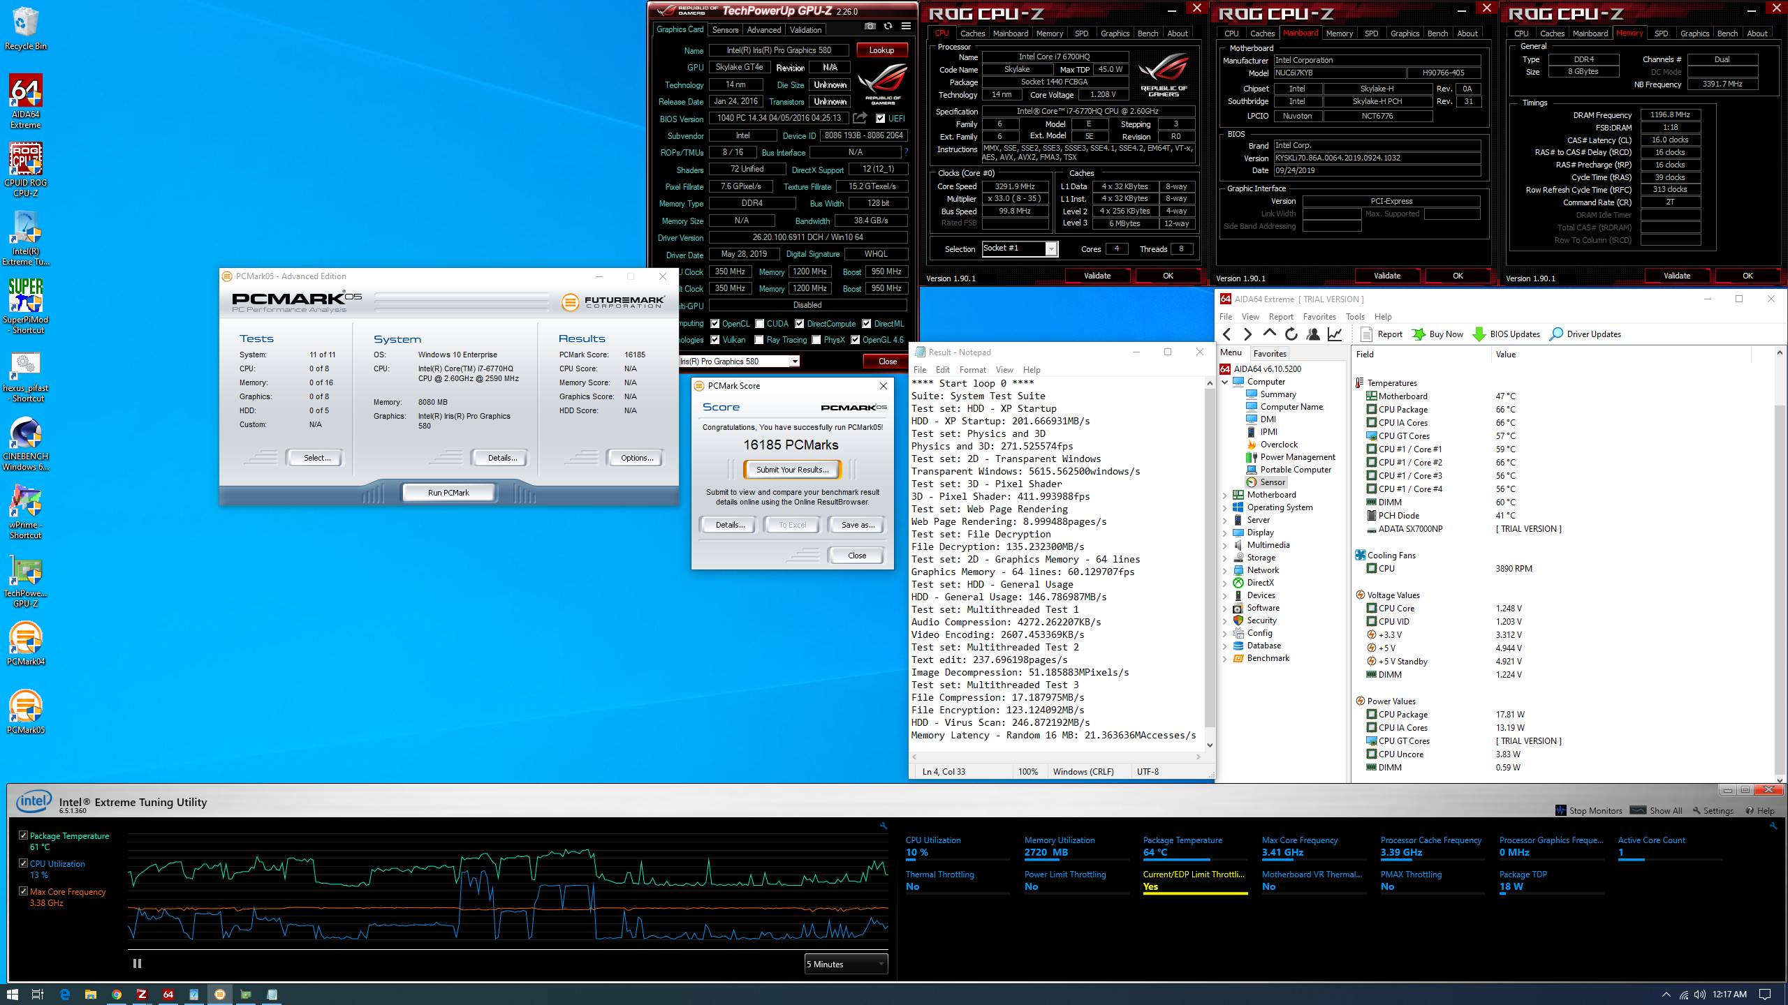Open Format menu in Notepad
The height and width of the screenshot is (1005, 1788).
(972, 370)
